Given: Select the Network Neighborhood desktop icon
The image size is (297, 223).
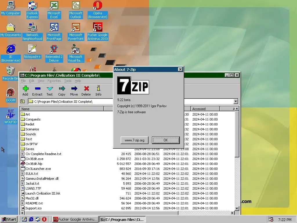Looking at the screenshot, I should coord(32,32).
